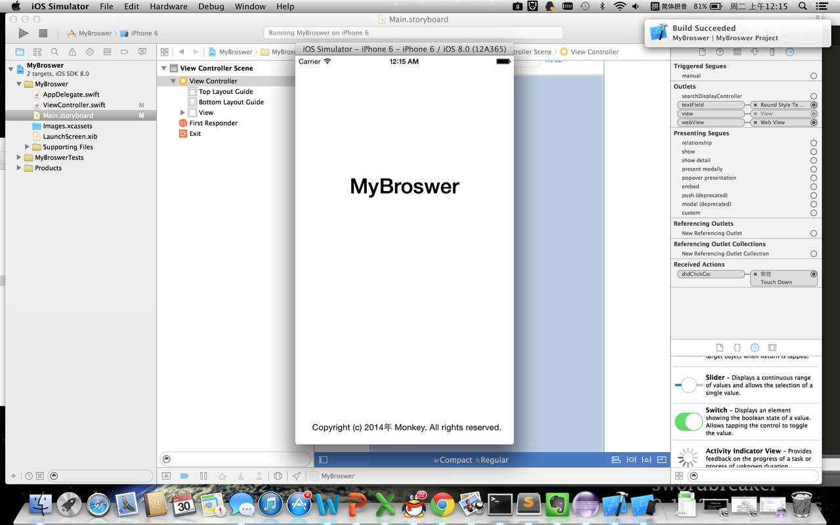Collapse the MyBroswer source folder

[20, 84]
